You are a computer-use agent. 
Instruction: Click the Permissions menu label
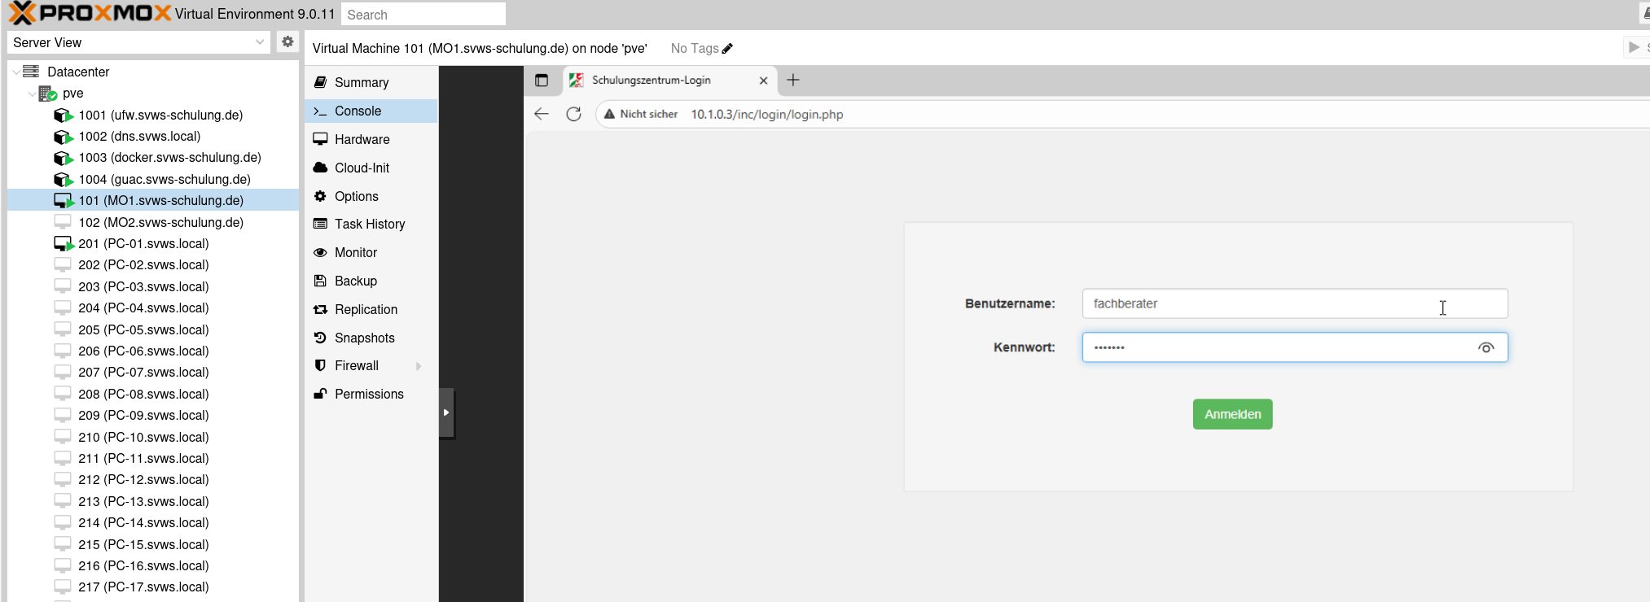(x=369, y=394)
